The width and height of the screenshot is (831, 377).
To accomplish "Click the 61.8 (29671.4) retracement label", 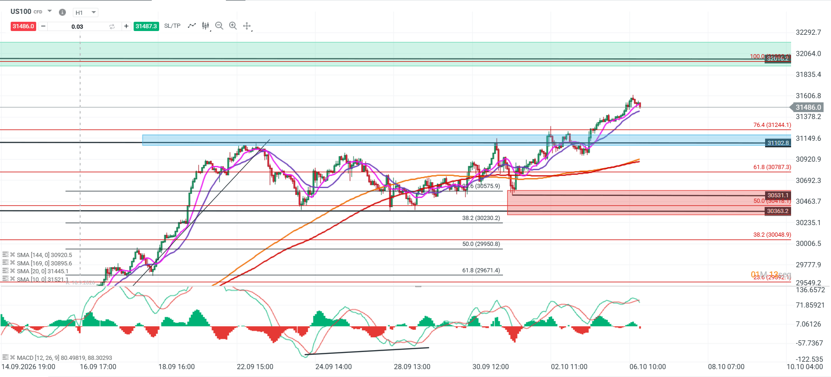I will pyautogui.click(x=481, y=270).
